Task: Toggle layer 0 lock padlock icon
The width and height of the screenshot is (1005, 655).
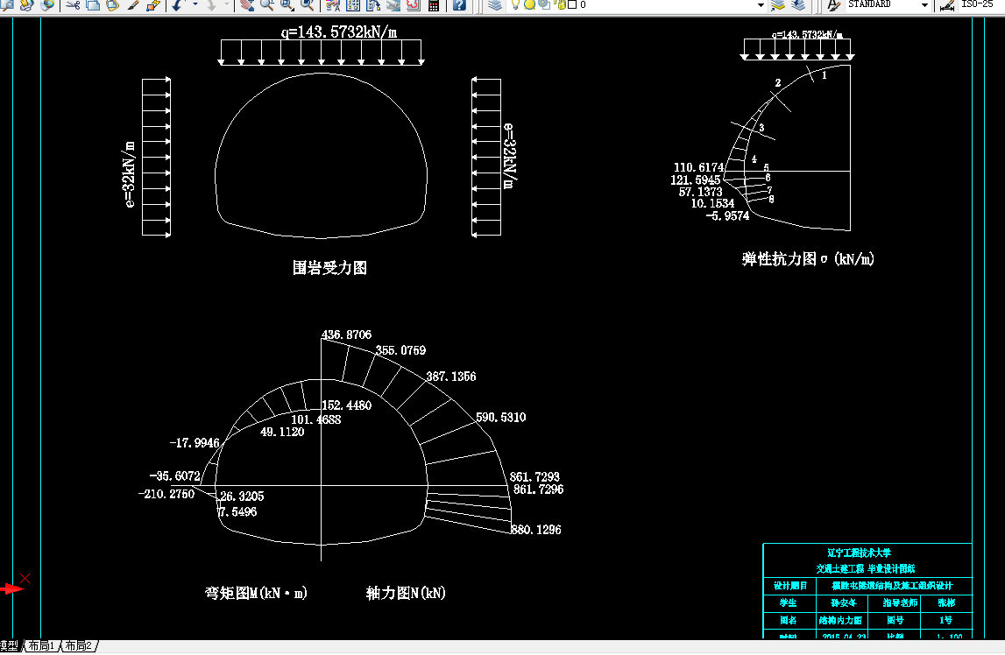Action: 560,4
